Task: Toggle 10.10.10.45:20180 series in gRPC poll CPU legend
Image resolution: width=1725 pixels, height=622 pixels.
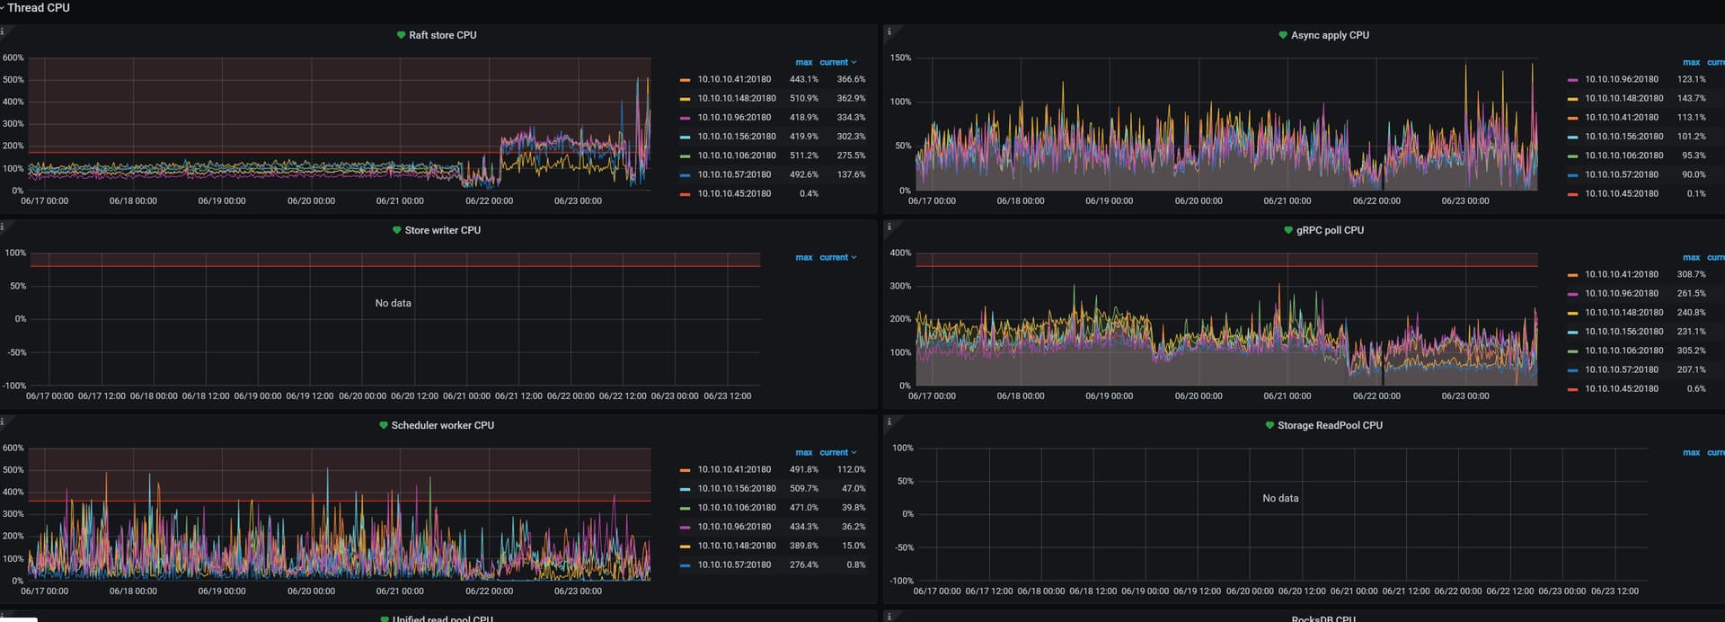Action: [x=1621, y=389]
